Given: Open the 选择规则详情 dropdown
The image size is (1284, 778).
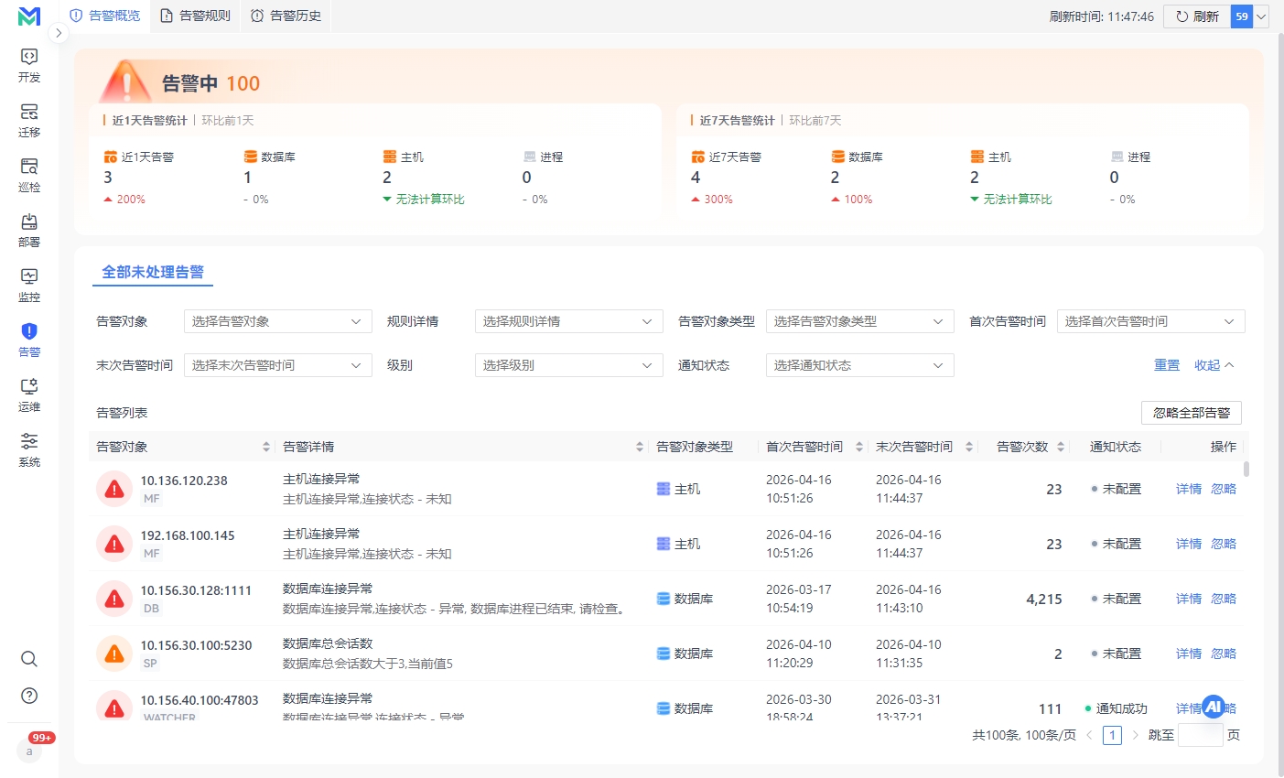Looking at the screenshot, I should 569,321.
